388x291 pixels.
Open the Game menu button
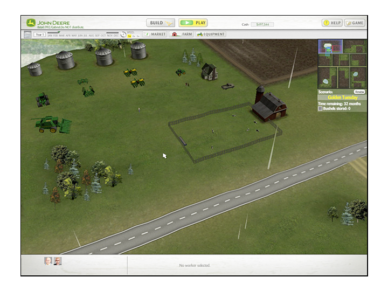(x=355, y=23)
